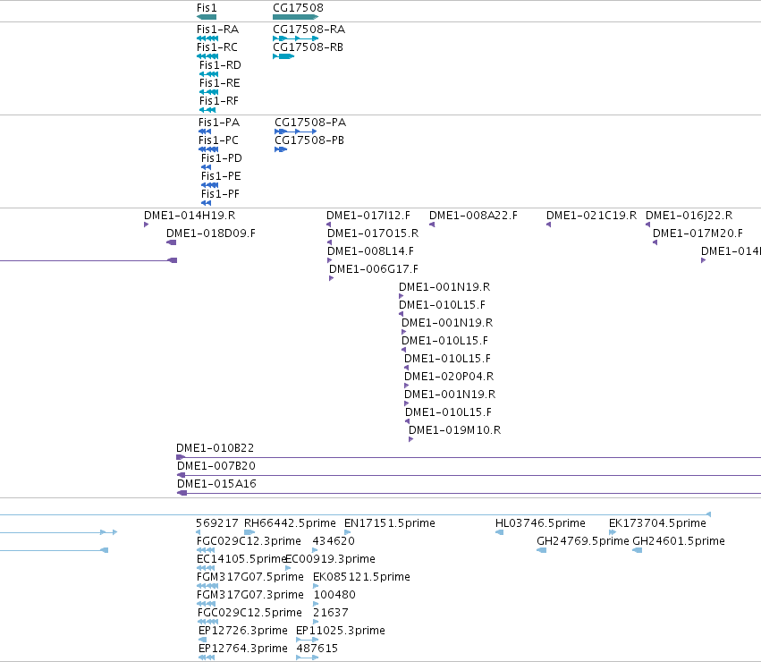Screen dimensions: 761x662
Task: Open EST EN17151.5prime
Action: 390,523
